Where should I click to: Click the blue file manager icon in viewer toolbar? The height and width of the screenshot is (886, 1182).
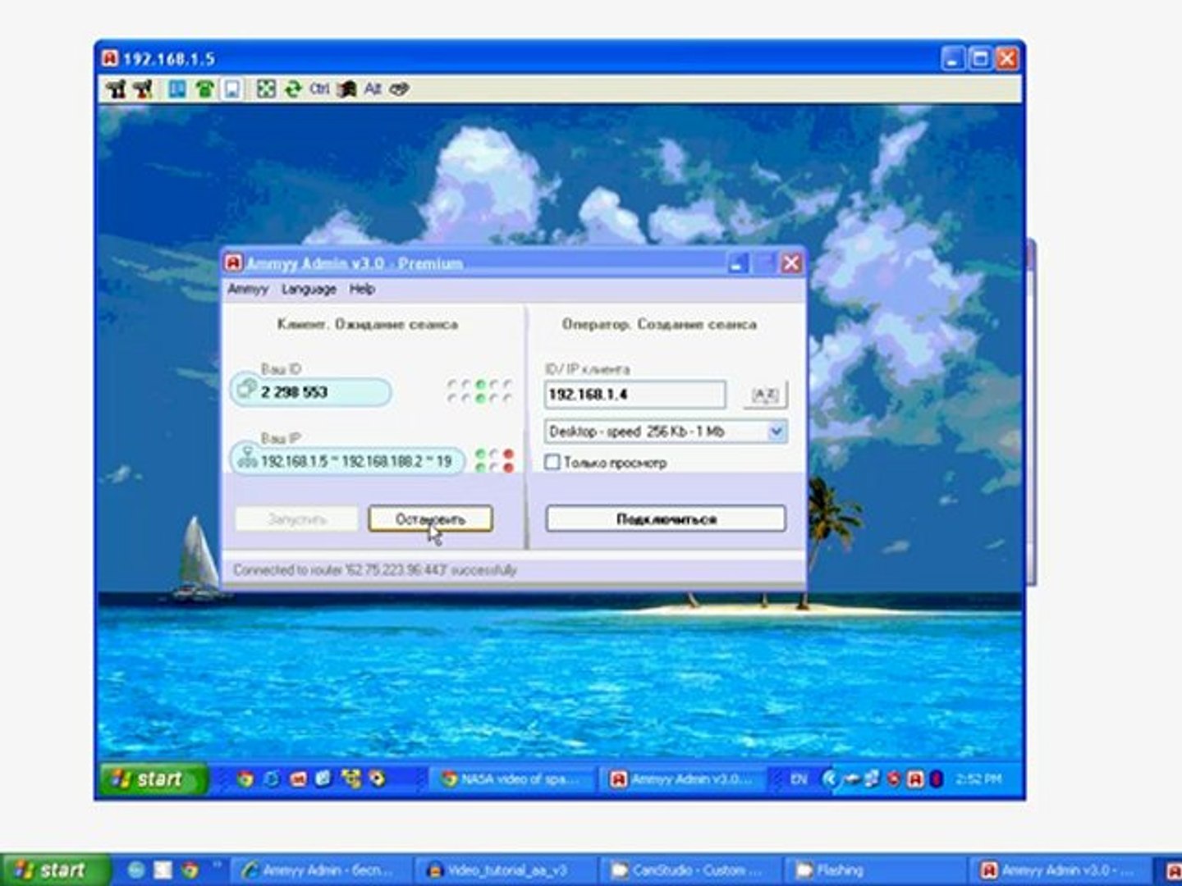click(x=176, y=89)
